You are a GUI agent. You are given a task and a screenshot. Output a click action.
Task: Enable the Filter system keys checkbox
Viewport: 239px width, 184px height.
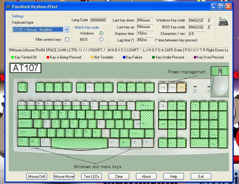(x=67, y=40)
